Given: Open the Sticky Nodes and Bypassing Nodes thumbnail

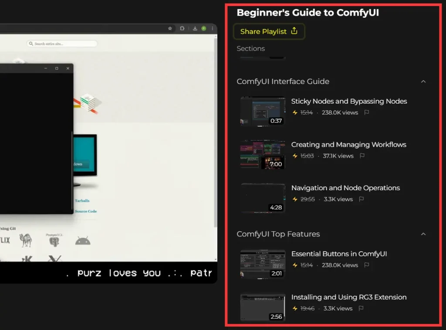Looking at the screenshot, I should [263, 111].
